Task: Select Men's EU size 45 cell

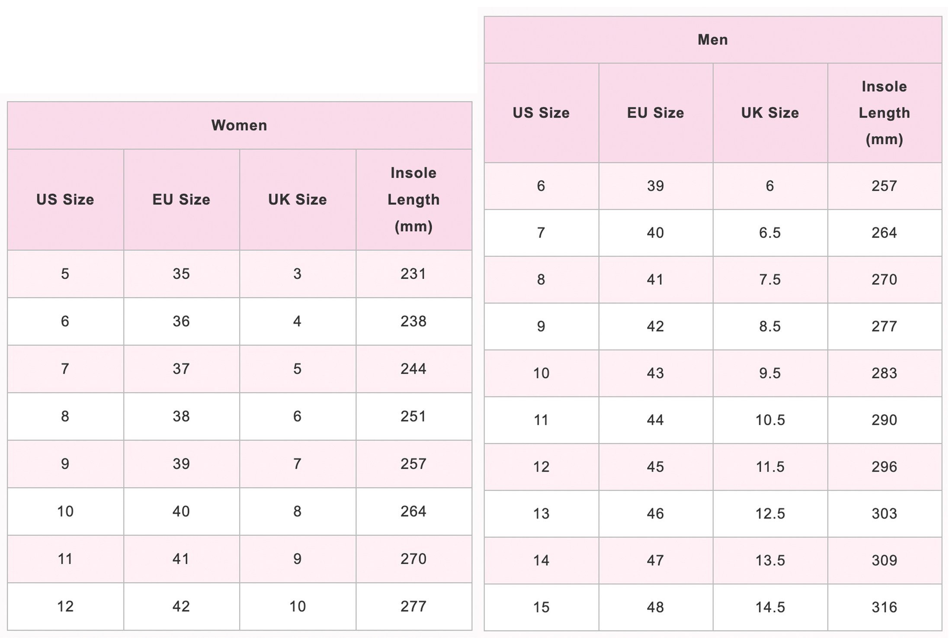Action: (x=656, y=467)
